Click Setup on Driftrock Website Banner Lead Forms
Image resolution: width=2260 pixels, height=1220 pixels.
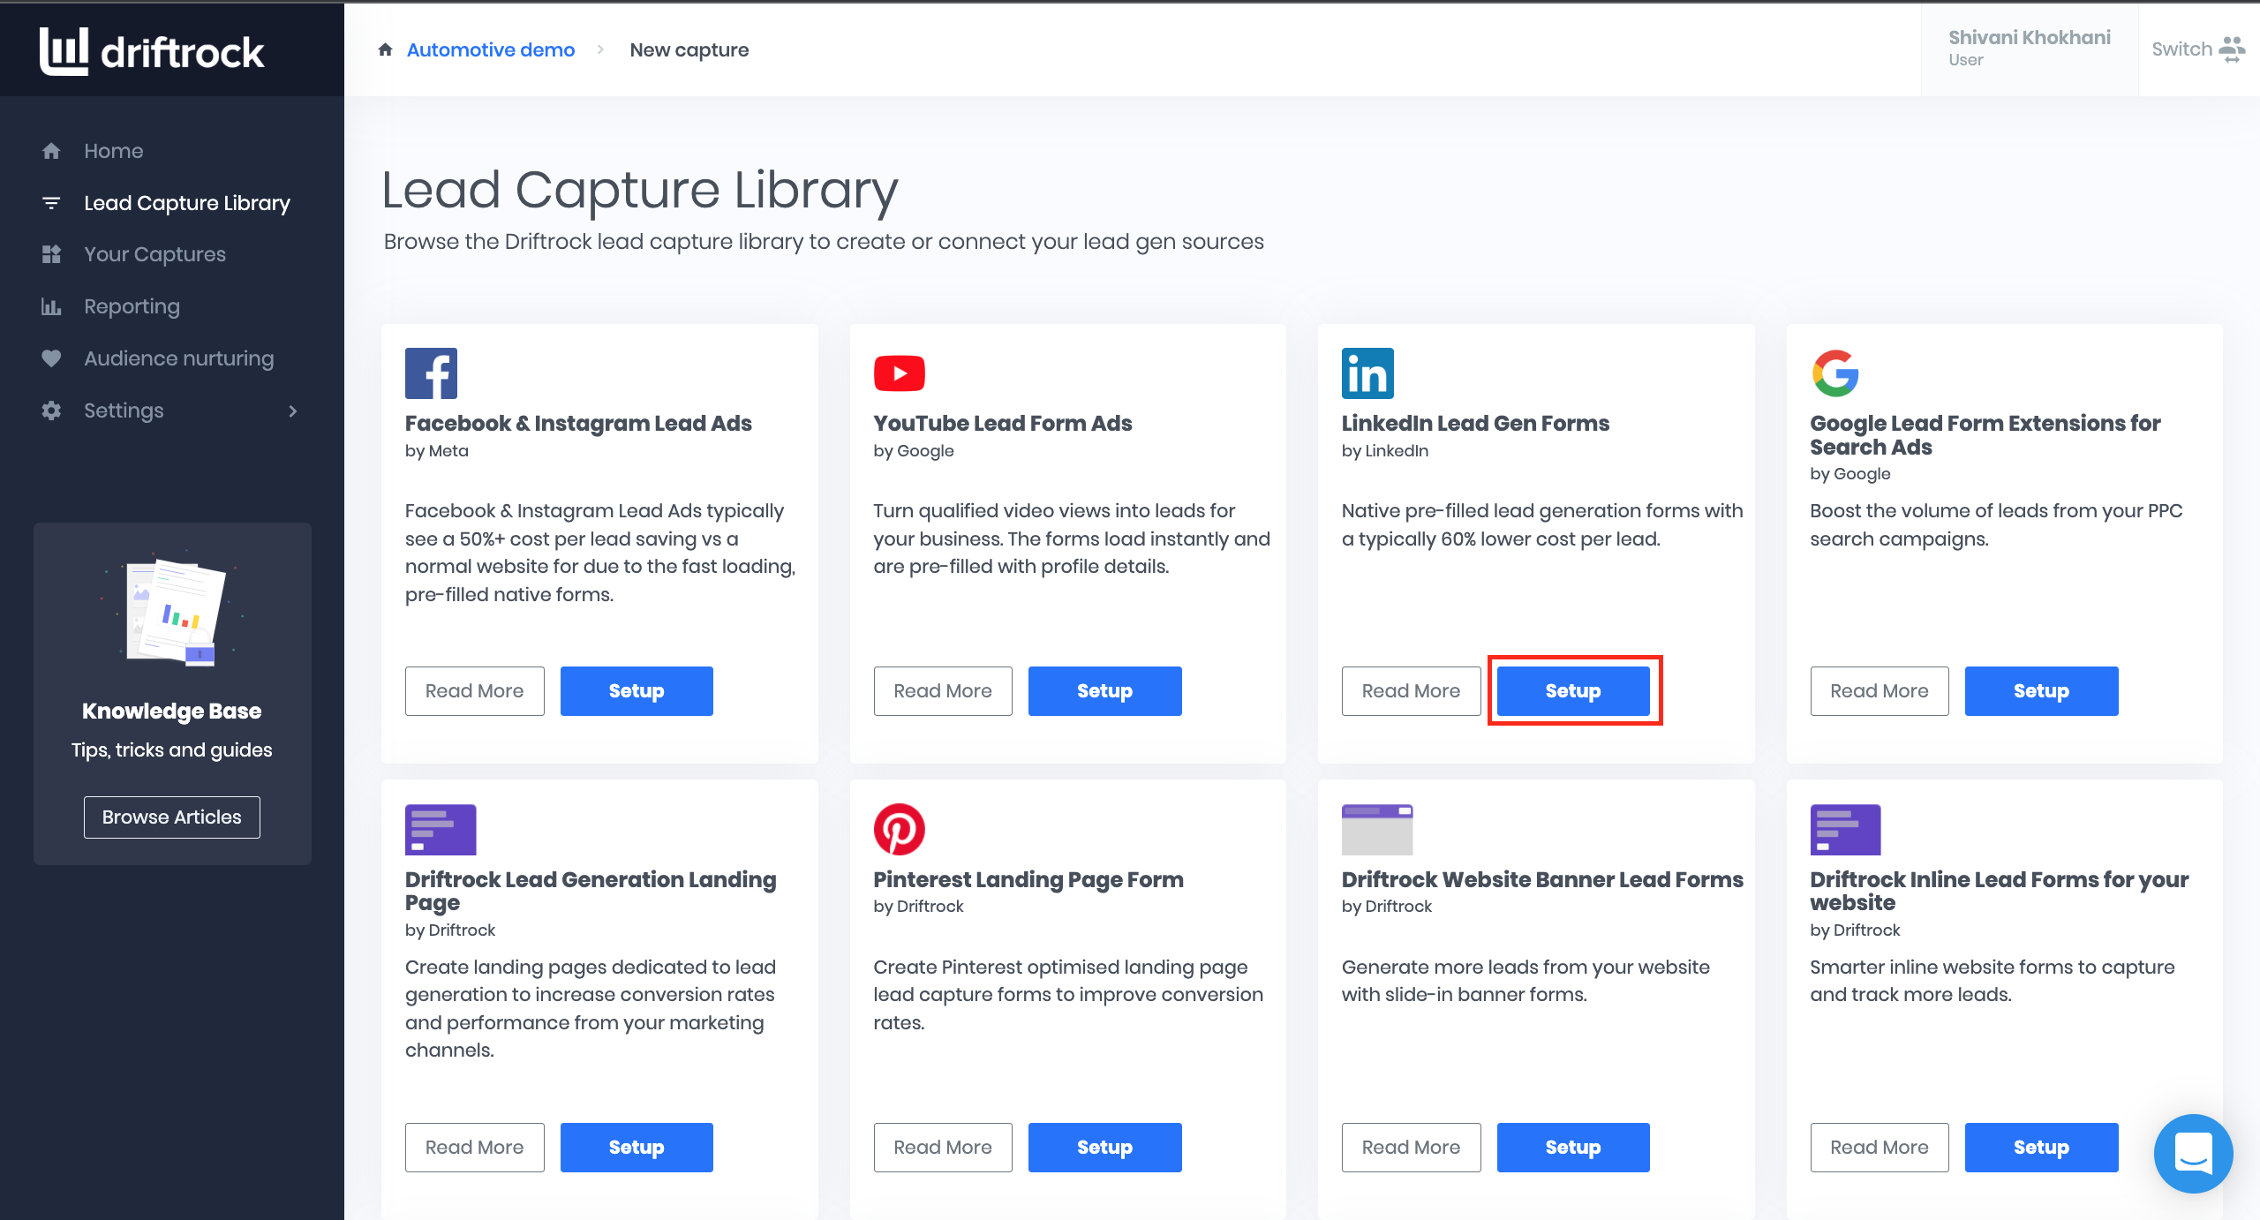pyautogui.click(x=1573, y=1147)
